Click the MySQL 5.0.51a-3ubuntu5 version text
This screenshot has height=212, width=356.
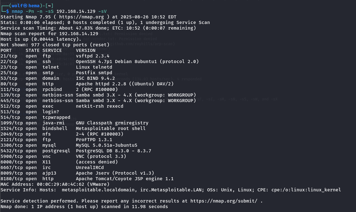pos(106,145)
